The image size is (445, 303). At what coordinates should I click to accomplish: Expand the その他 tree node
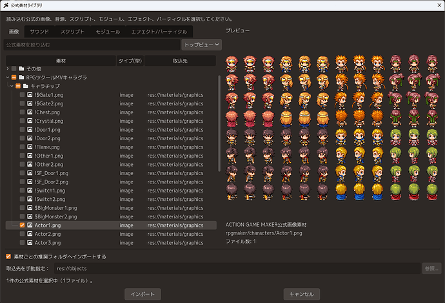(x=8, y=68)
